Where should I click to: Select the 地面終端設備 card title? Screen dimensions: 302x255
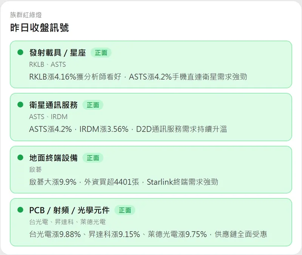[53, 158]
